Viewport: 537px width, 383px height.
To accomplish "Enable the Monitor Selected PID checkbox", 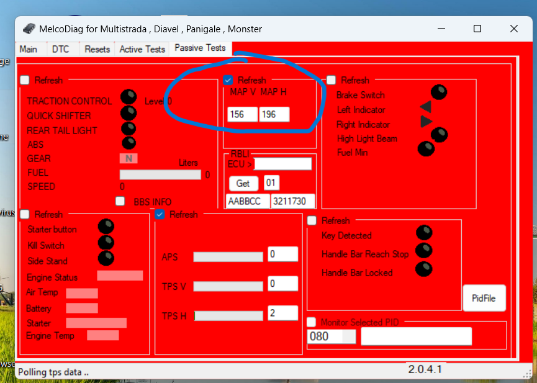I will (311, 322).
